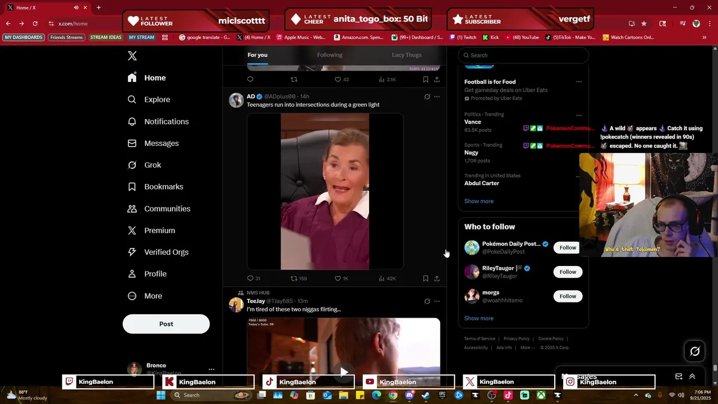Play the video in TeeJay's post
Image resolution: width=718 pixels, height=404 pixels.
click(x=344, y=371)
